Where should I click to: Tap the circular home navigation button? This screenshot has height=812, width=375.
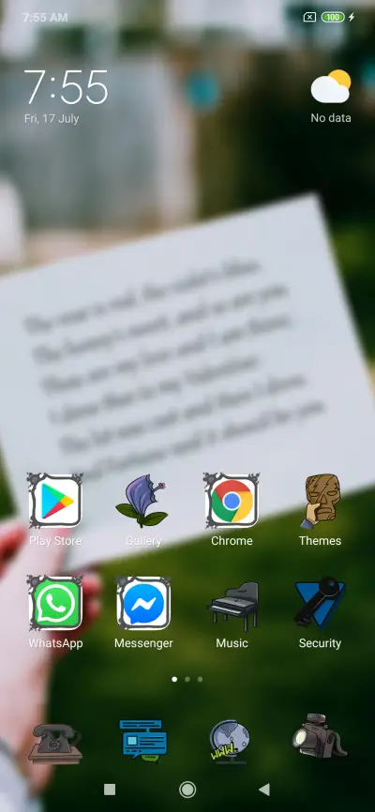click(x=187, y=789)
